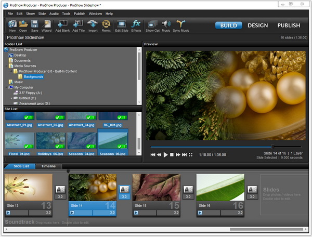Viewport: 312px width, 237px height.
Task: Play Slide 13 with its small play icon
Action: [8, 213]
